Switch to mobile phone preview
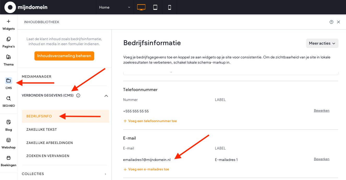The height and width of the screenshot is (180, 346). point(170,7)
